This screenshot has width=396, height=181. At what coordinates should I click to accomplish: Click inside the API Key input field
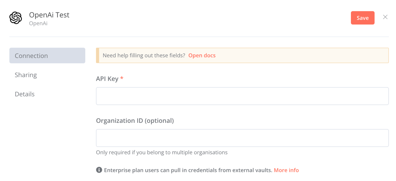click(242, 96)
